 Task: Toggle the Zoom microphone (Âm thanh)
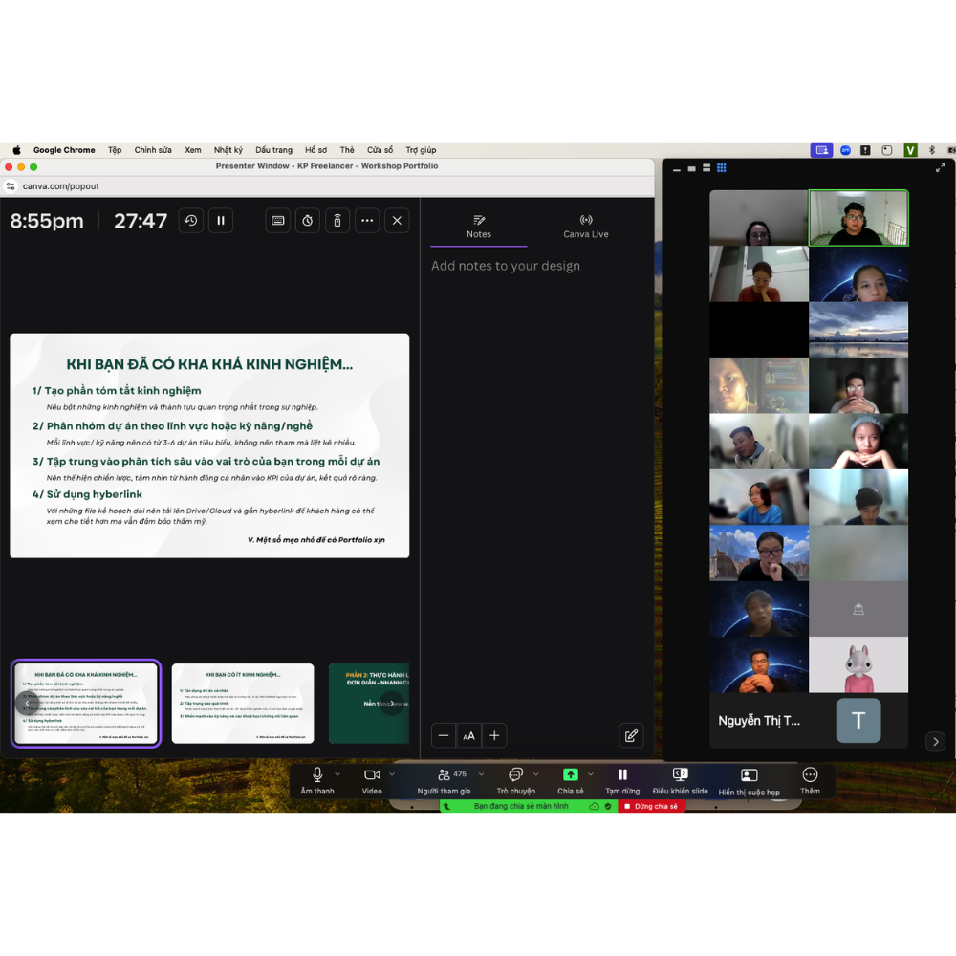[317, 780]
